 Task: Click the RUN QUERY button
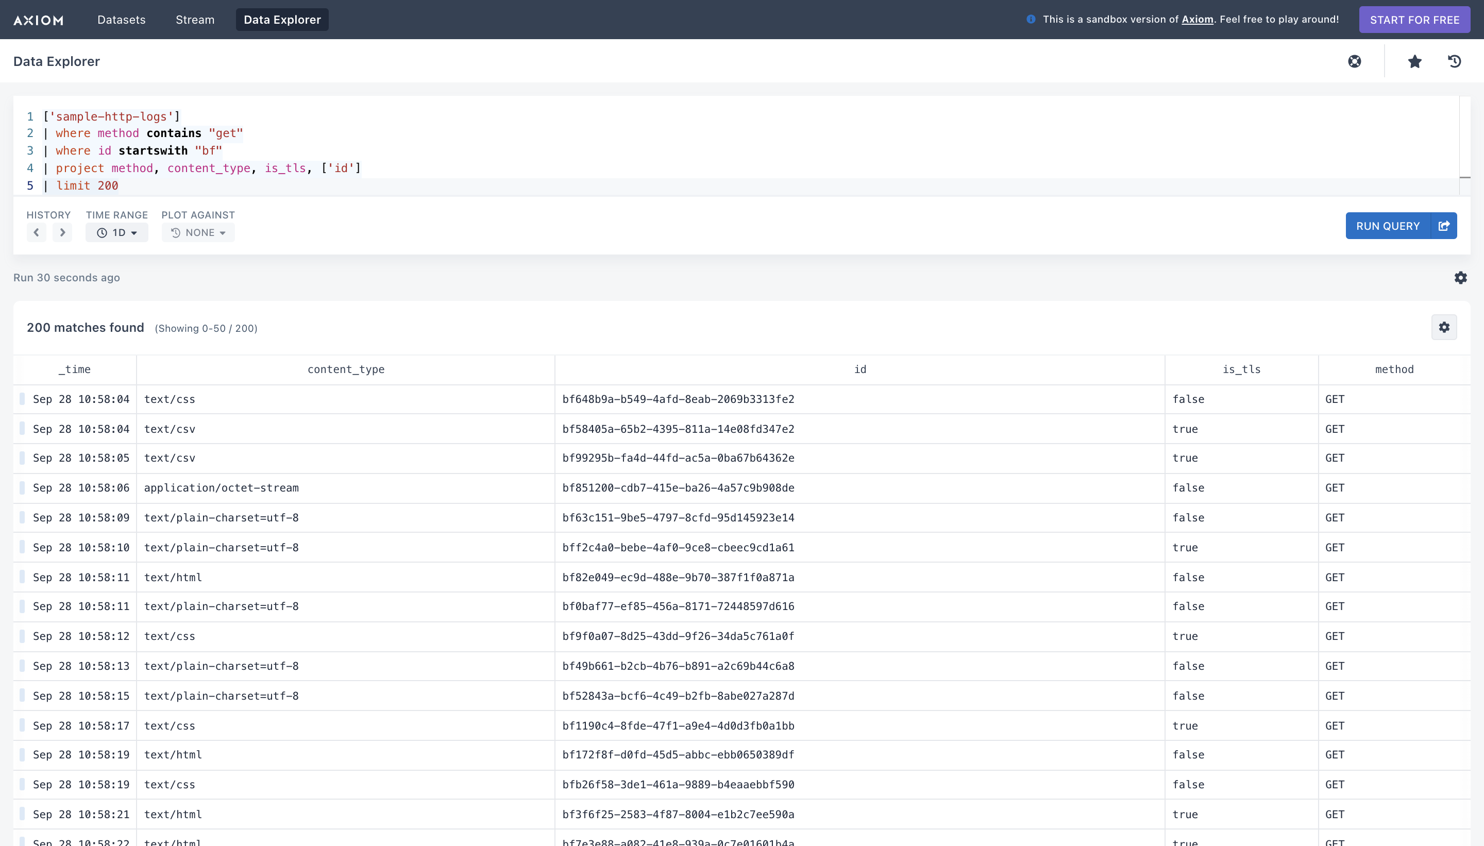[x=1388, y=226]
